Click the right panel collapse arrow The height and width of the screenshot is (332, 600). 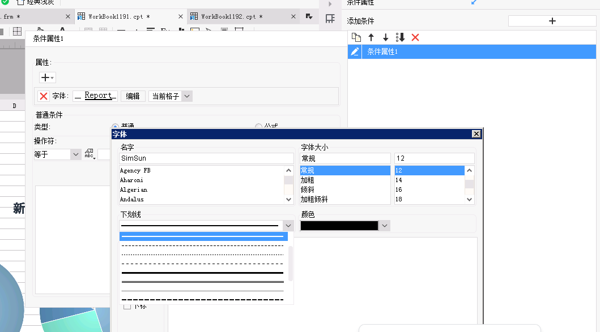point(330,4)
